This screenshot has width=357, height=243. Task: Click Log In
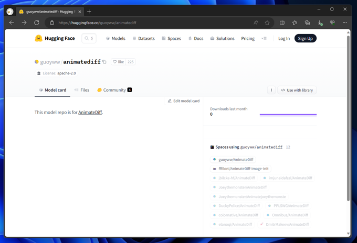(284, 38)
